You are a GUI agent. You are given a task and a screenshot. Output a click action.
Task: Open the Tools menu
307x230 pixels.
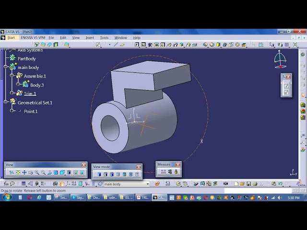tap(104, 37)
